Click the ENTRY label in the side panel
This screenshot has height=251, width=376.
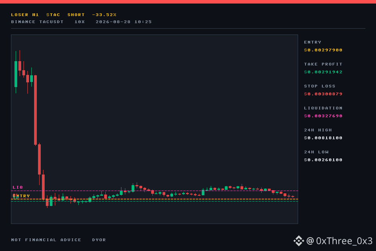[313, 42]
